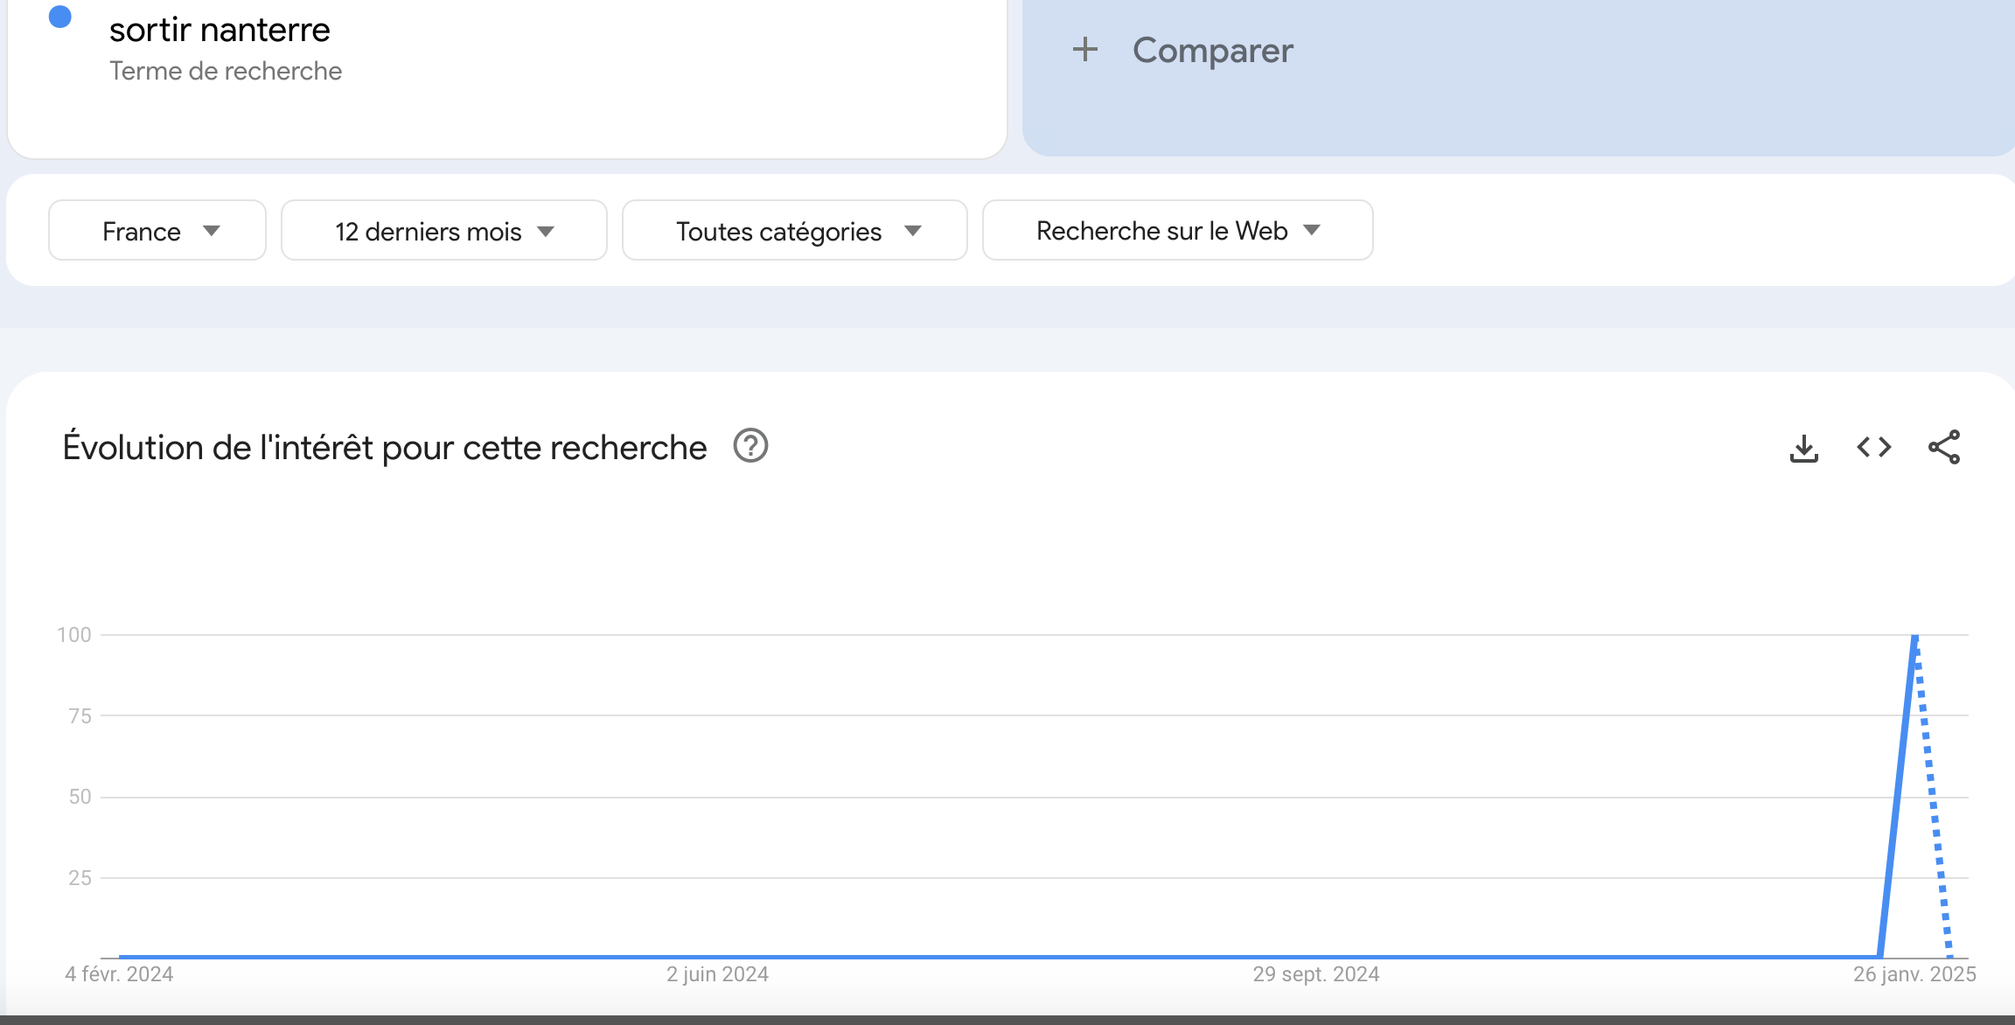Expand the 12 derniers mois dropdown
2015x1025 pixels.
point(444,231)
